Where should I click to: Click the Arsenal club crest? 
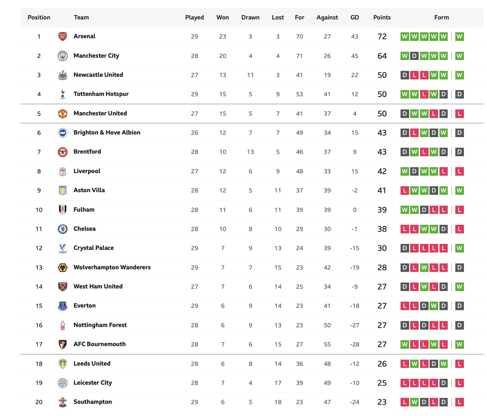63,37
